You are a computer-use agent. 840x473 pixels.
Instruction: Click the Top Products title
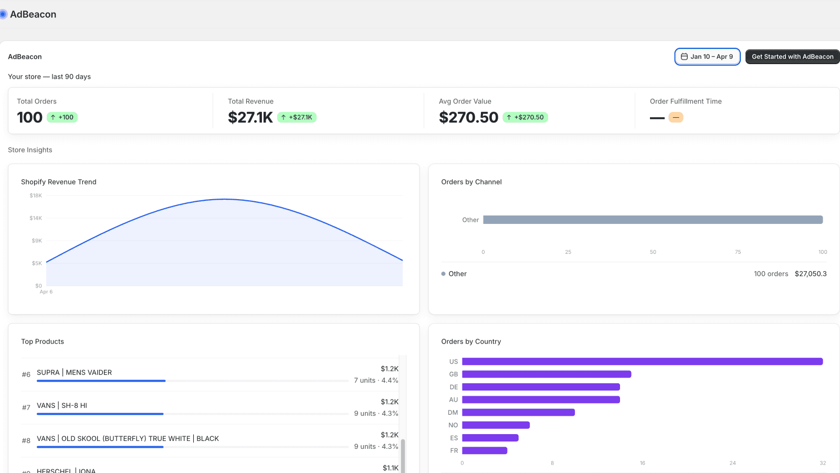pos(43,342)
